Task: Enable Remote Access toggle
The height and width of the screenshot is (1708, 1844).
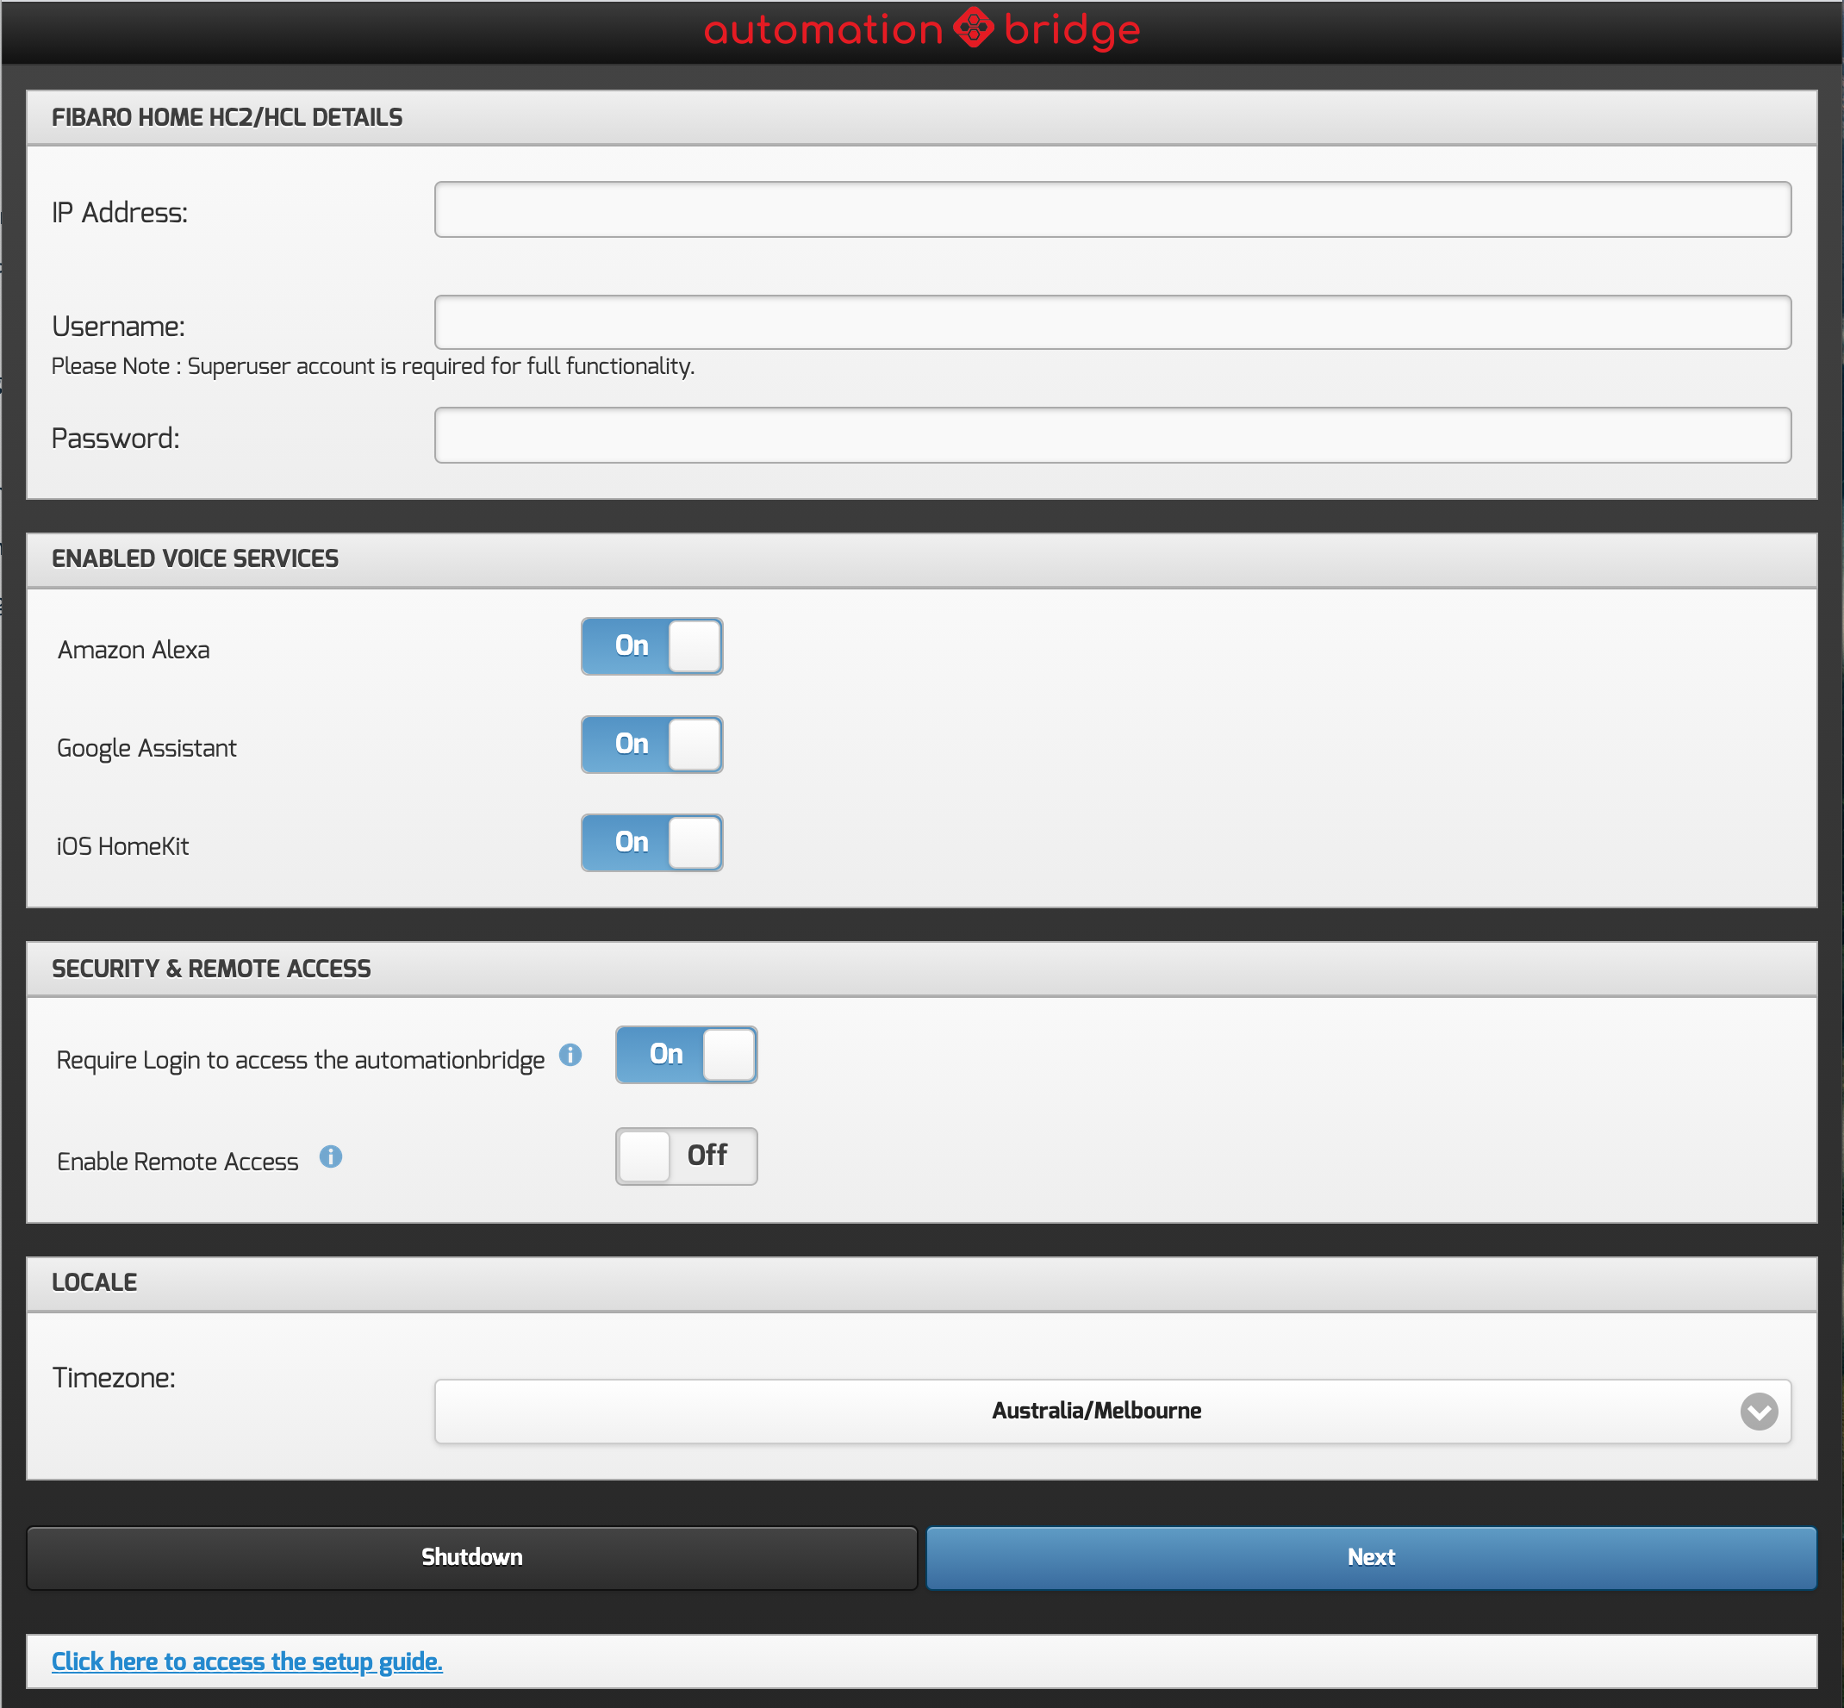Action: pos(686,1156)
